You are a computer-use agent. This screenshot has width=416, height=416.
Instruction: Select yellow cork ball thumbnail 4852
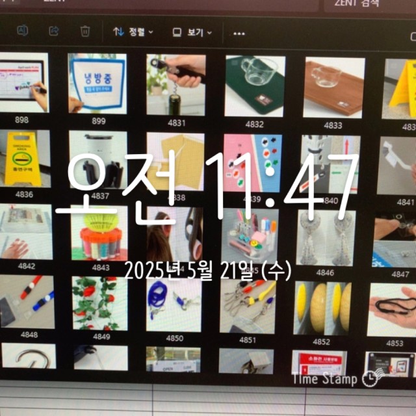click(322, 308)
